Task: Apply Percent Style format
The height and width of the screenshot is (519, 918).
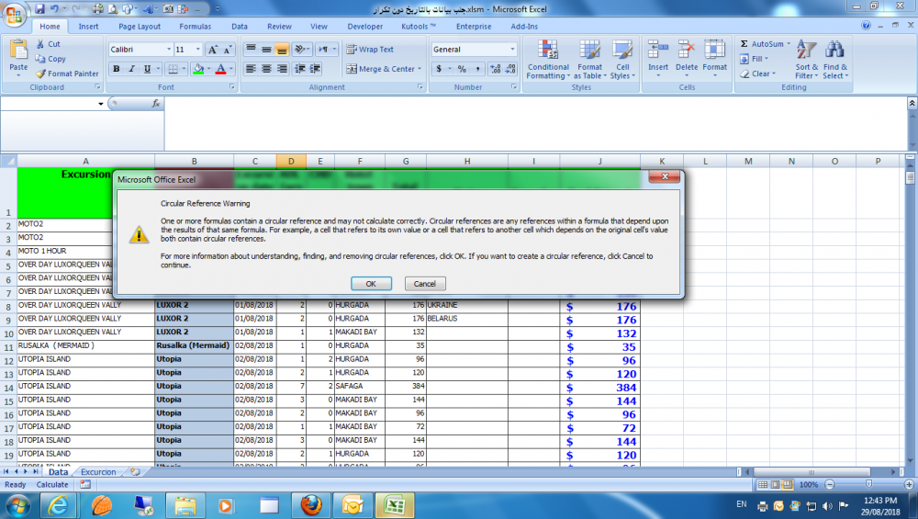Action: [x=462, y=69]
